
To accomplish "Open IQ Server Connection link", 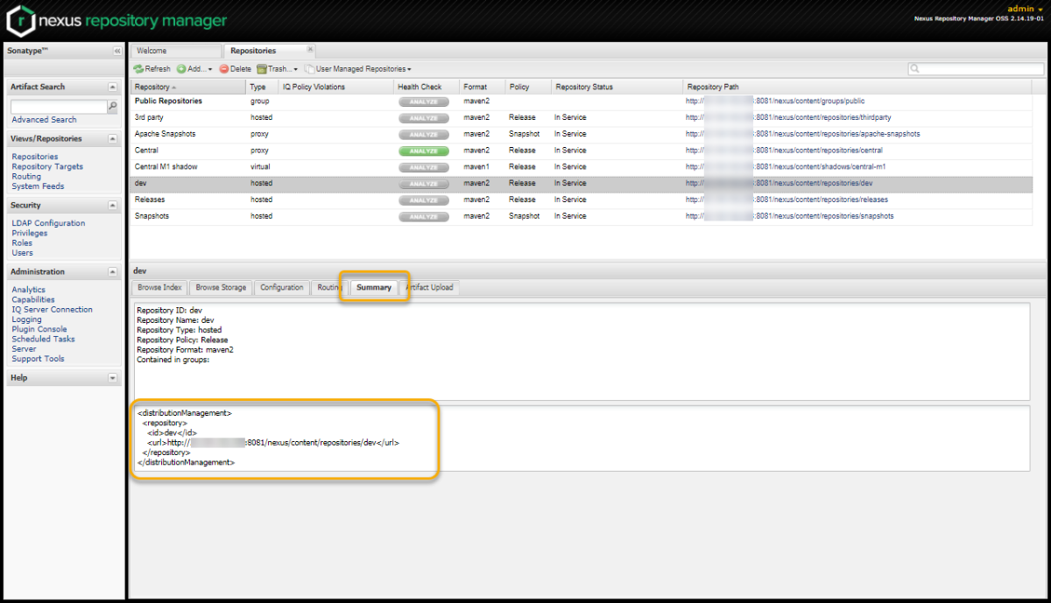I will 52,310.
